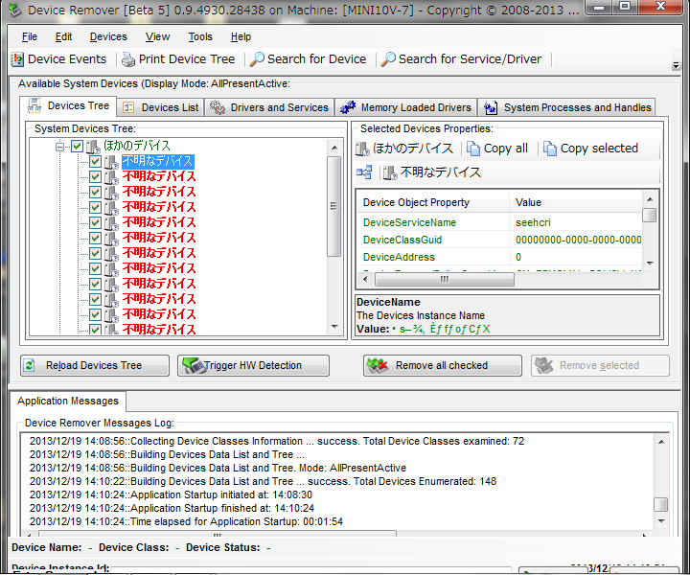Open the Drivers and Services tab
690x575 pixels.
[269, 107]
